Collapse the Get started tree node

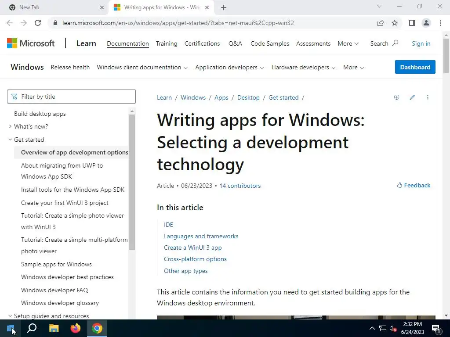(10, 140)
